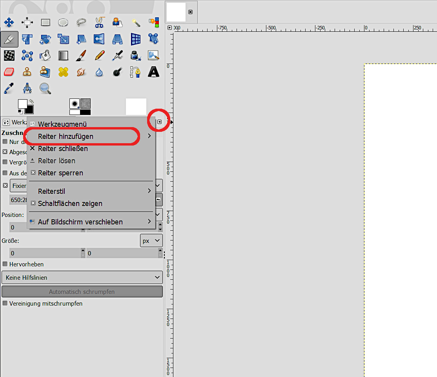Open the Keine Hilfslinien dropdown
This screenshot has height=377, width=437.
(x=82, y=277)
